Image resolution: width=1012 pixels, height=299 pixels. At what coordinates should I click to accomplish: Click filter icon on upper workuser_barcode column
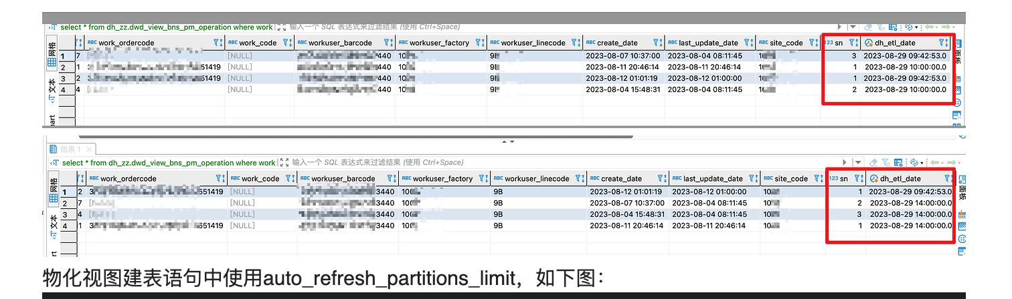(386, 43)
